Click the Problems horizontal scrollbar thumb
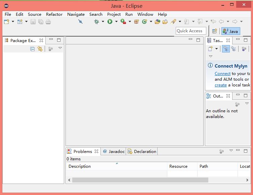 click(140, 180)
